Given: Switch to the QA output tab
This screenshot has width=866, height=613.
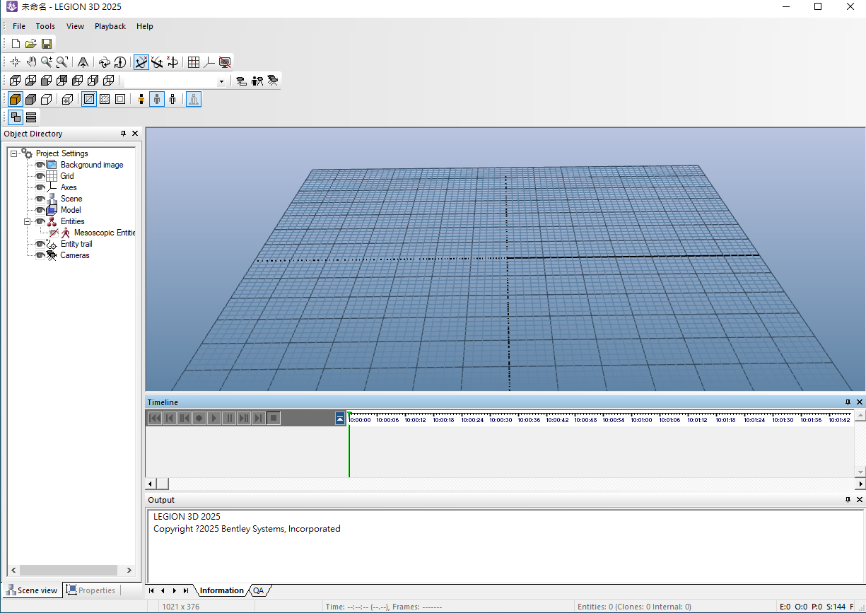Looking at the screenshot, I should point(259,590).
